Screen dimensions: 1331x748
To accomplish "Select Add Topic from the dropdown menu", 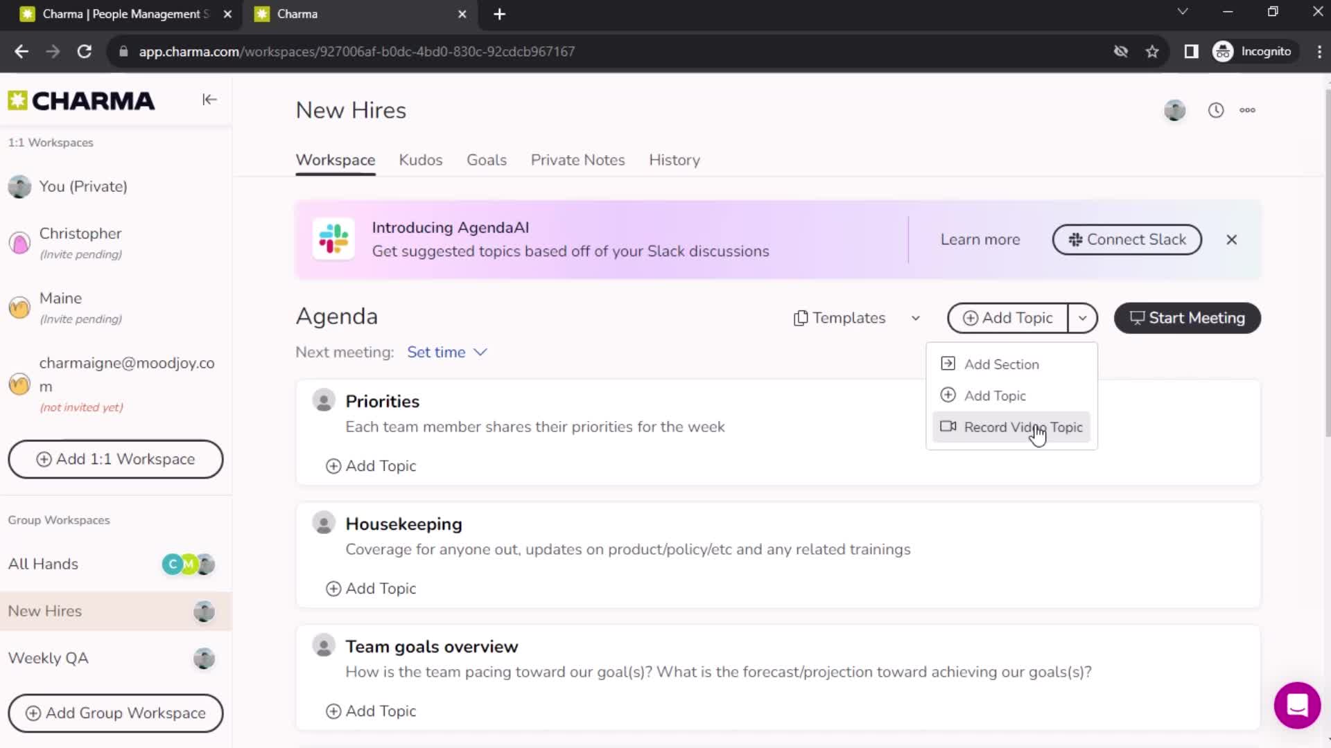I will coord(1011,395).
